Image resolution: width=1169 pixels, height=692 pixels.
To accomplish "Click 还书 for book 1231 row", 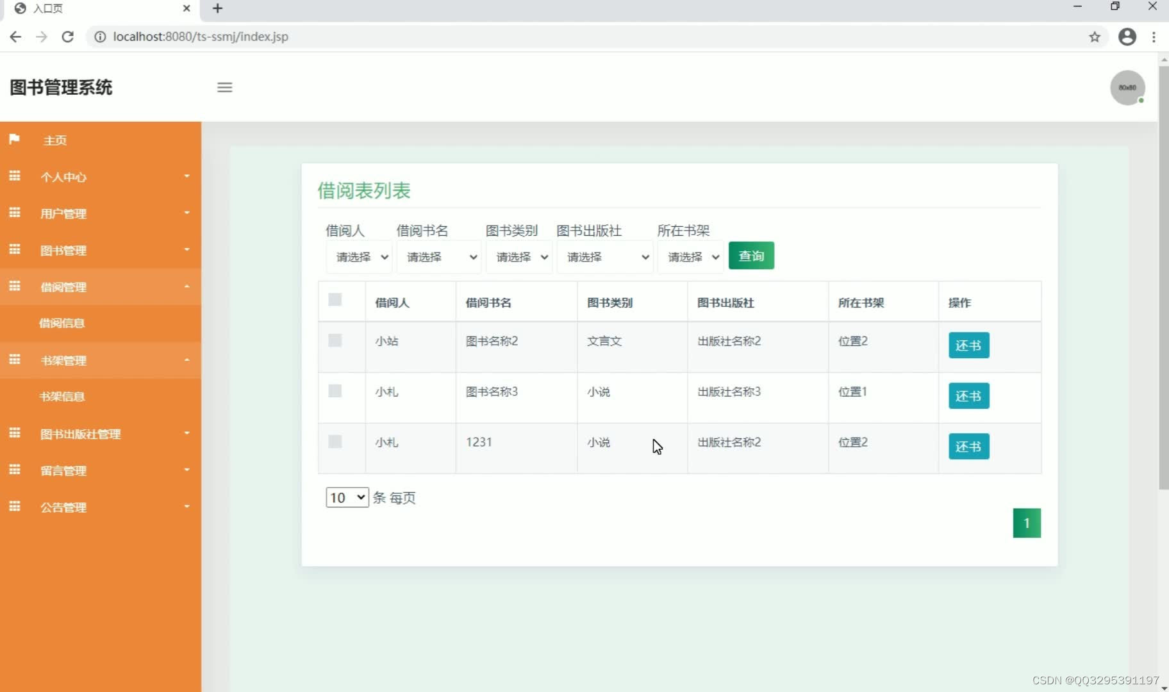I will (x=968, y=447).
